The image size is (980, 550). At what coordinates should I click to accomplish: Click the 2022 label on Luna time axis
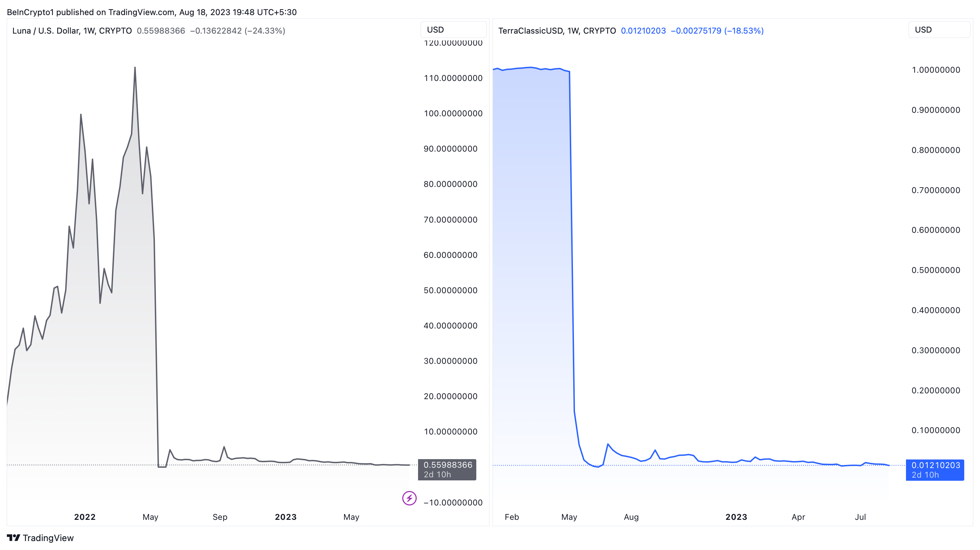(84, 517)
